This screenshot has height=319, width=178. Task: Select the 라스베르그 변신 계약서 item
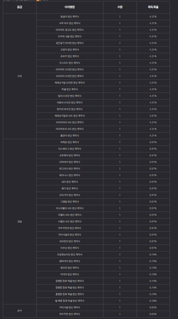(x=70, y=149)
